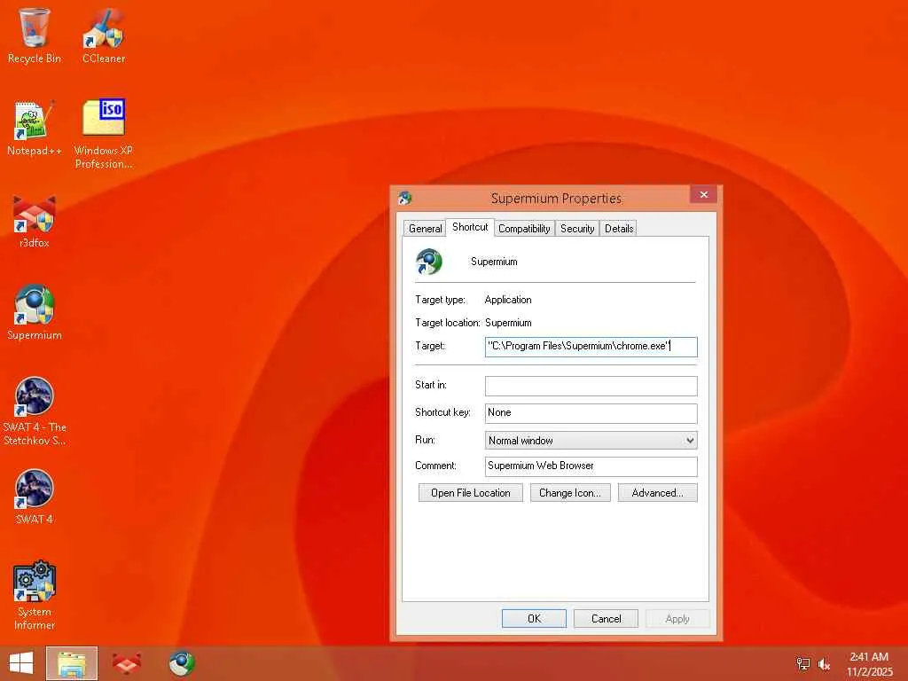This screenshot has width=908, height=681.
Task: Click the 'Supermium' target location value
Action: point(508,323)
